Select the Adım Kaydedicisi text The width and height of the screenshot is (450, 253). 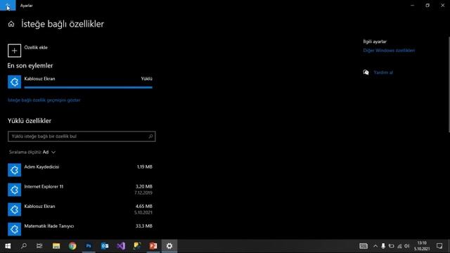pos(41,167)
